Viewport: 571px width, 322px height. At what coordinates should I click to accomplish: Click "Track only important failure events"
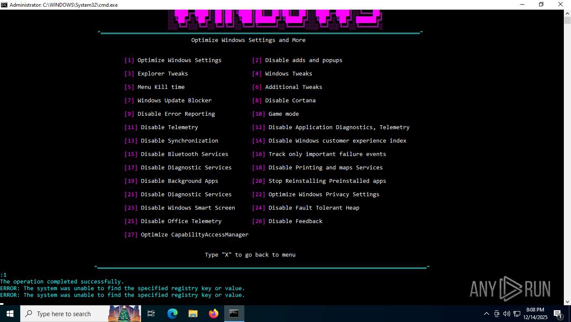pyautogui.click(x=327, y=154)
